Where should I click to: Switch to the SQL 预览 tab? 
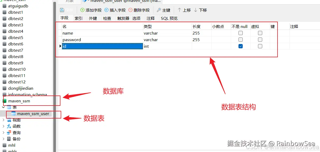(169, 18)
